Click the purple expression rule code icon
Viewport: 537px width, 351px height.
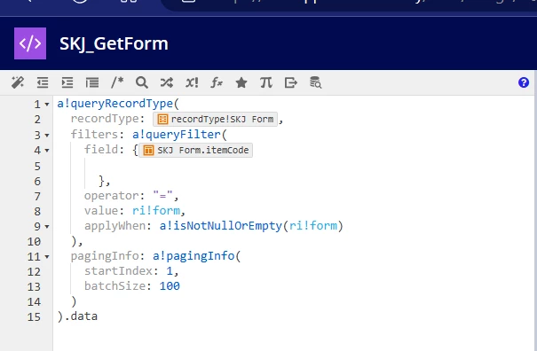click(30, 43)
